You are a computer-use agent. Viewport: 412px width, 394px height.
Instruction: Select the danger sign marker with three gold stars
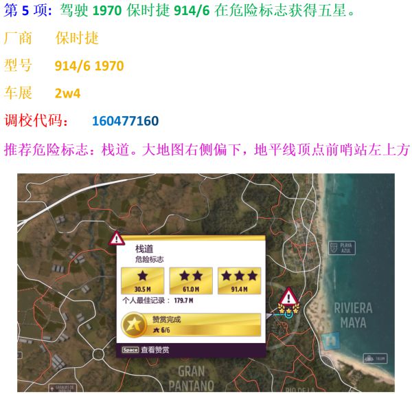pos(288,300)
